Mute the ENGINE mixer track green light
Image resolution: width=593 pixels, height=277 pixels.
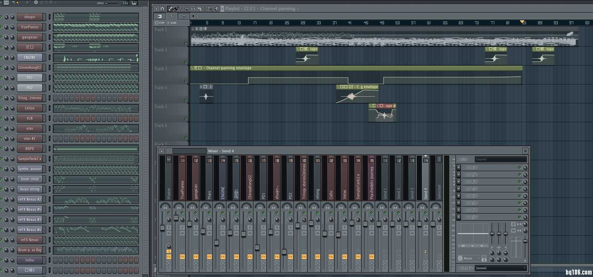[x=222, y=213]
